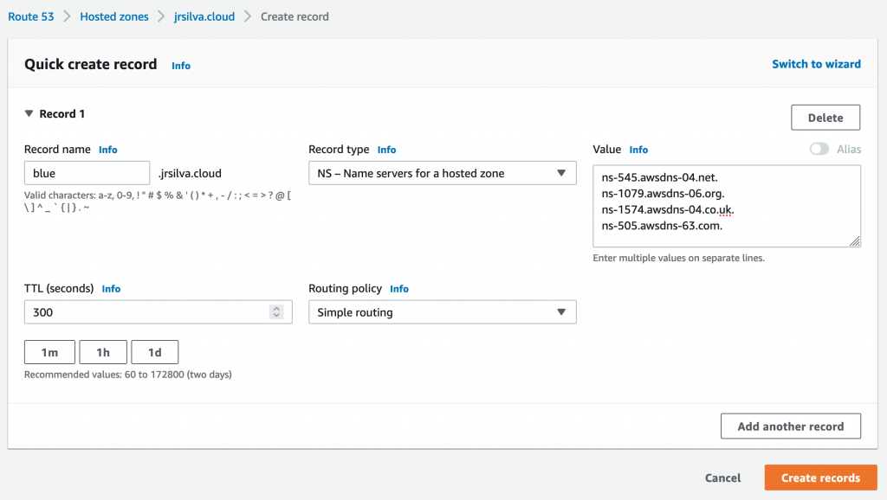
Task: Toggle the Alias switch
Action: tap(819, 150)
